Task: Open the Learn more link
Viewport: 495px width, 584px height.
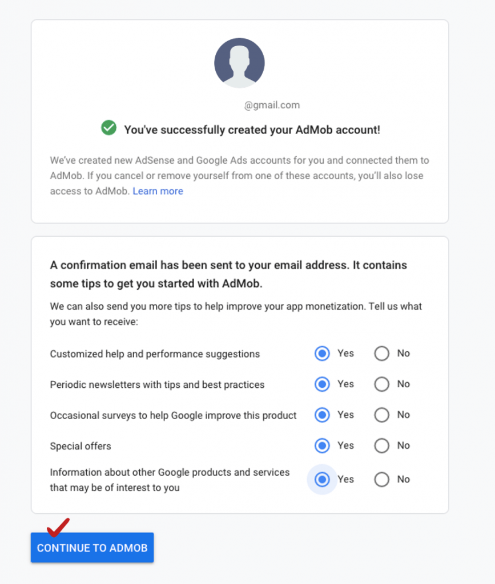Action: click(x=158, y=191)
